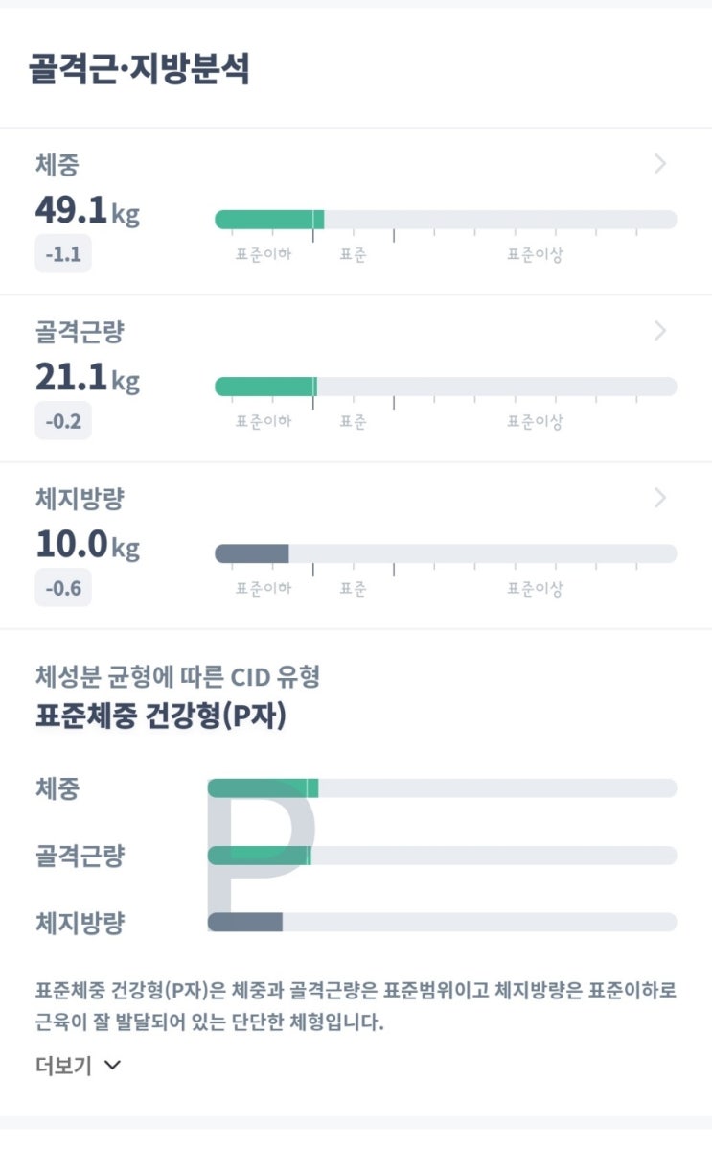The image size is (712, 1151).
Task: Tap the chevron on the 체지방량 row
Action: (x=659, y=498)
